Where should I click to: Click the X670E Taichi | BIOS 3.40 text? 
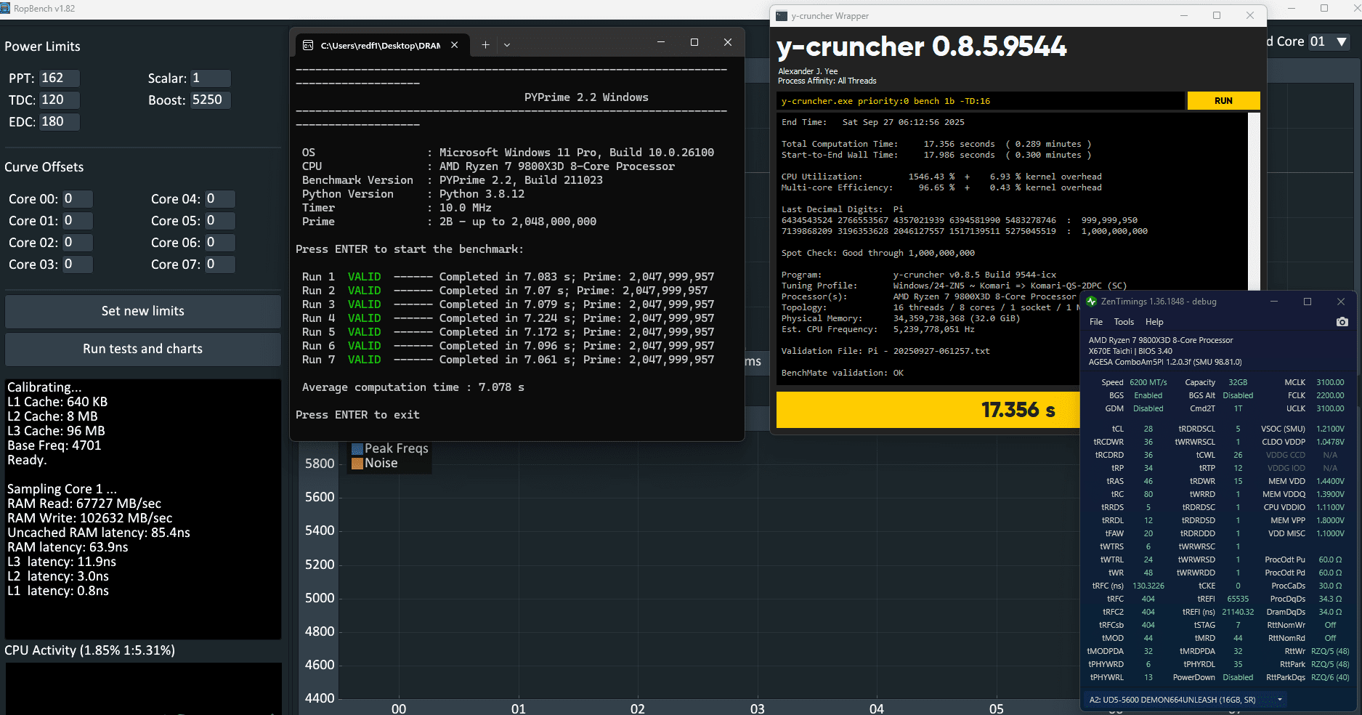pyautogui.click(x=1130, y=351)
